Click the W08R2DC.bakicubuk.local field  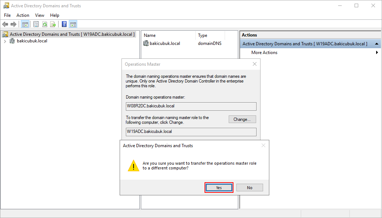191,106
